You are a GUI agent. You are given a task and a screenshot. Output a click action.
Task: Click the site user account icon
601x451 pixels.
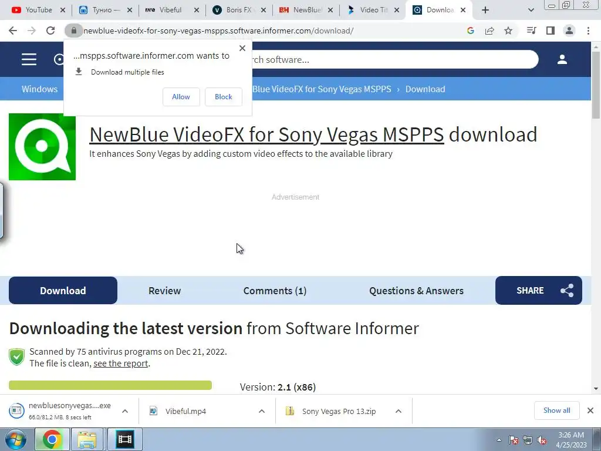coord(562,59)
